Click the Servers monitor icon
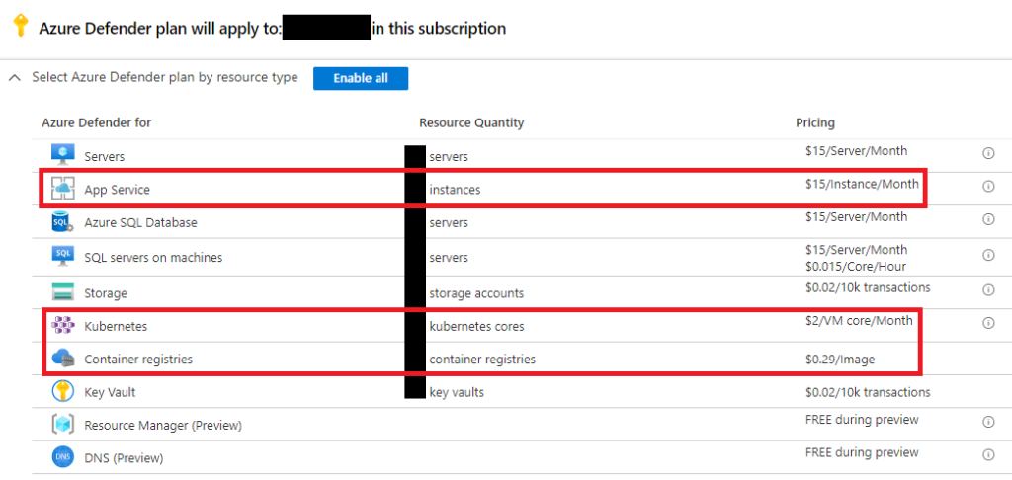 63,155
